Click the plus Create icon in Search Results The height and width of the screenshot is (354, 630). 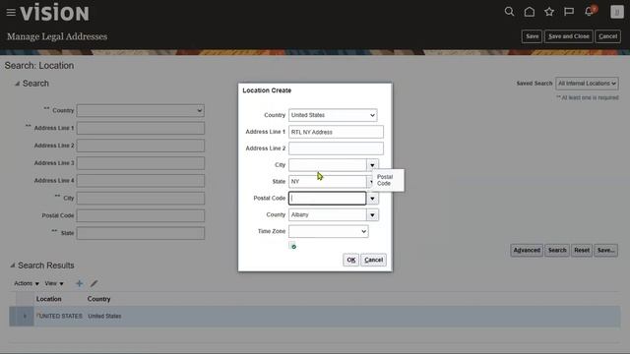79,283
